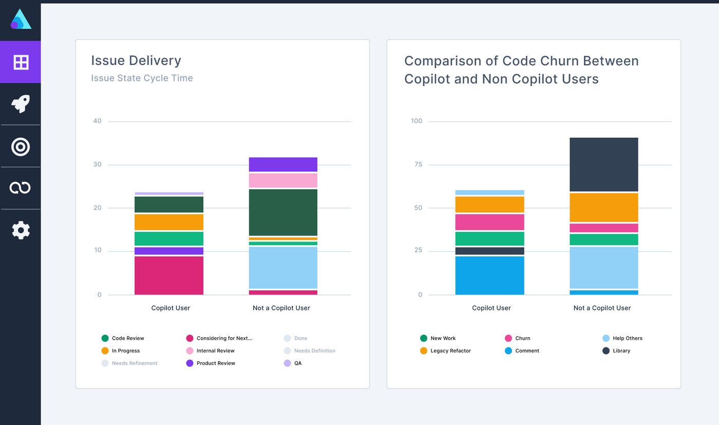The image size is (719, 425).
Task: Click the Comparison of Code Churn title
Action: tap(521, 70)
